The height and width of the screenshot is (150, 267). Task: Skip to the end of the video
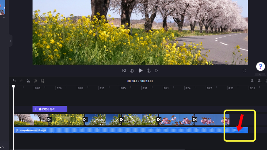[156, 70]
